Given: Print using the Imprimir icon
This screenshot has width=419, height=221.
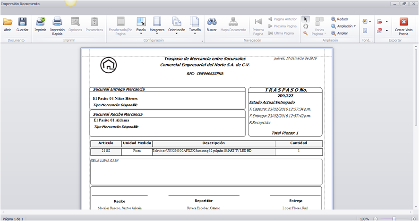Looking at the screenshot, I should 40,24.
